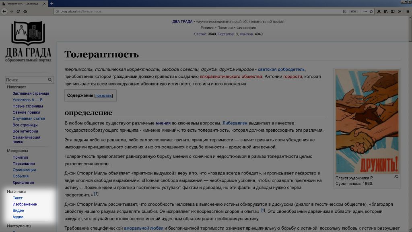Open Заглавная страница link
Screen dimensions: 412x232
coord(31,93)
